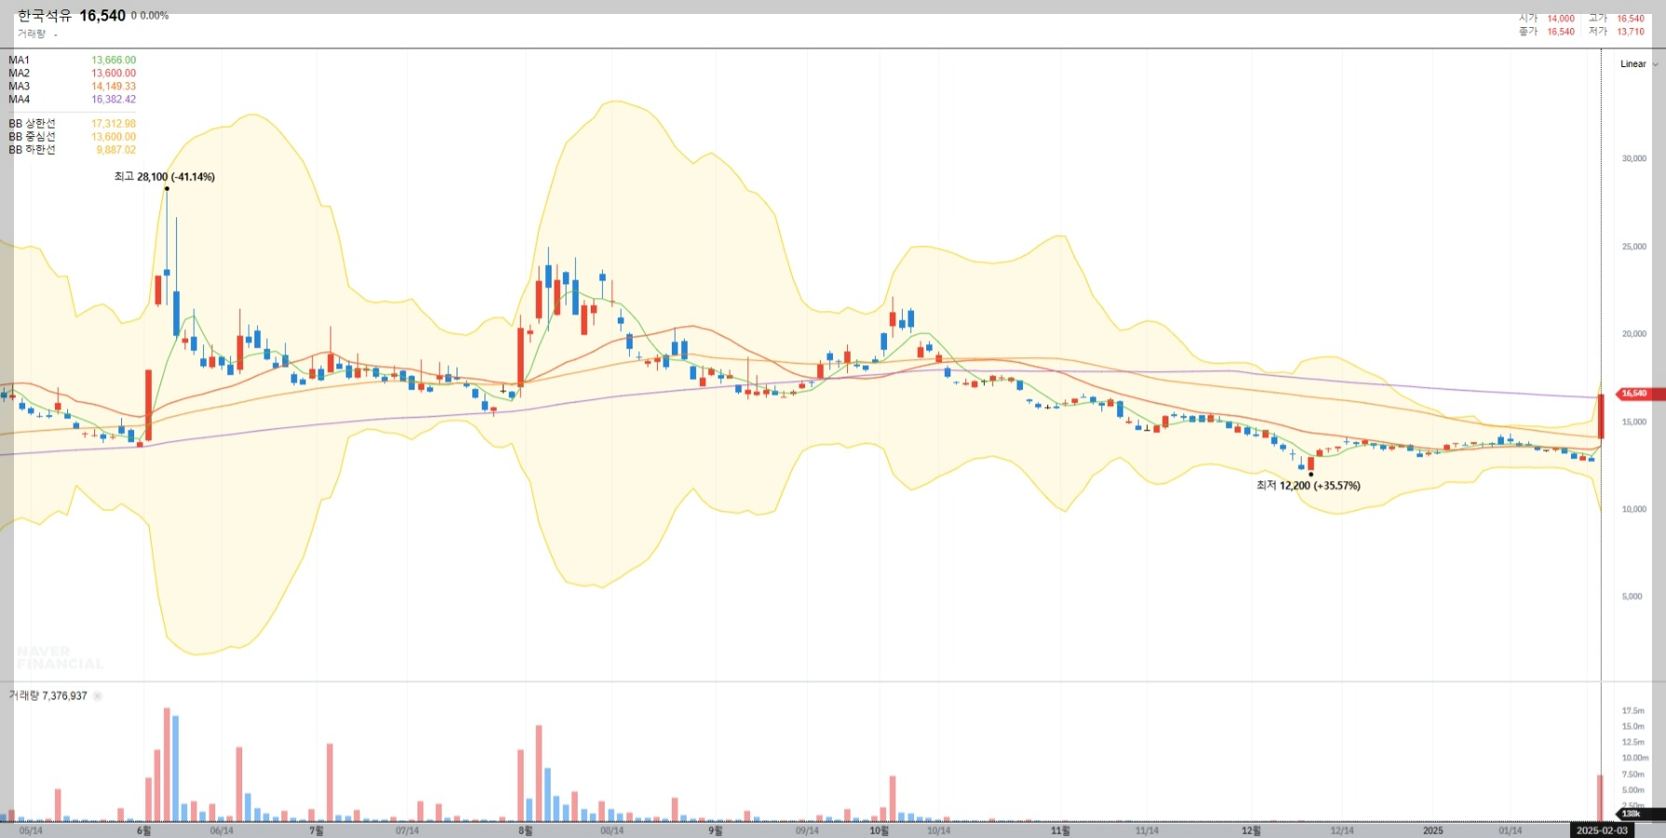Screen dimensions: 1666x838
Task: Click the 2025 year label on time axis
Action: (x=1433, y=831)
